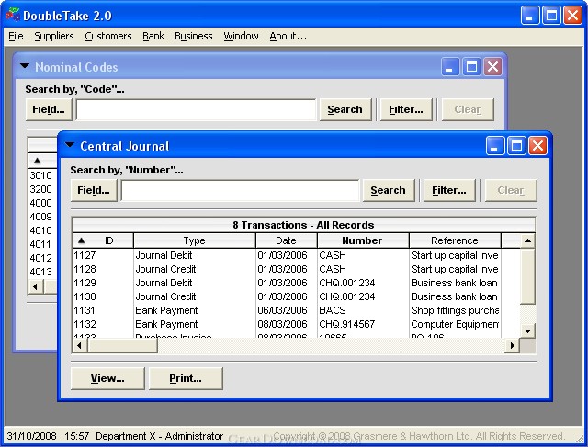Screen dimensions: 588x447
Task: Minimize the Central Journal window
Action: tap(495, 145)
